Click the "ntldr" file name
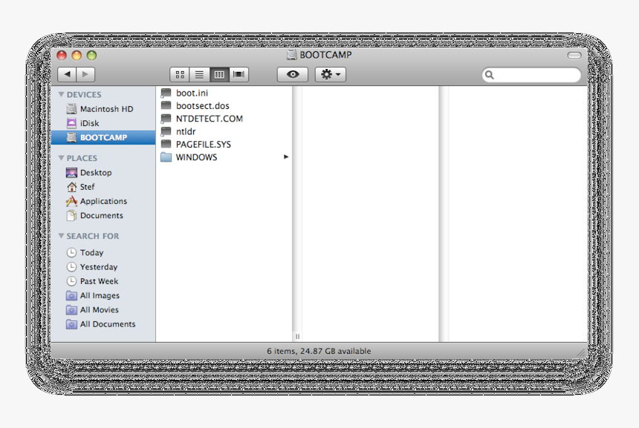 [186, 131]
